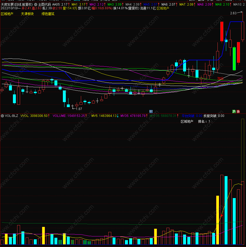The width and height of the screenshot is (246, 247).
Task: Click the 收2.55 close value
Action: (57, 8)
